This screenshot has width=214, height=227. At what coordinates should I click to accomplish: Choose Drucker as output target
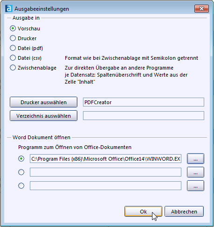(13, 38)
